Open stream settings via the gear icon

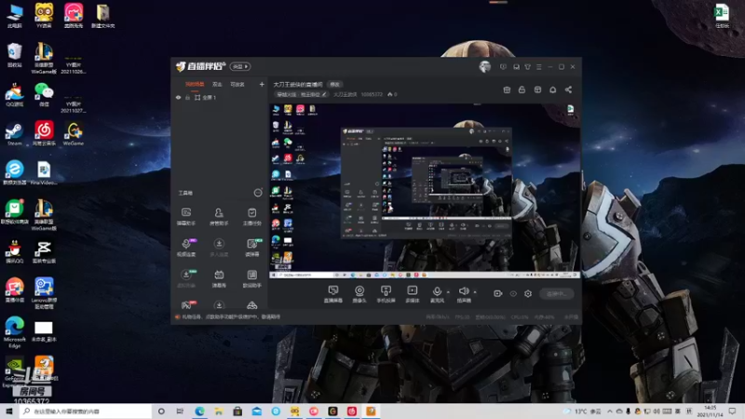click(528, 293)
